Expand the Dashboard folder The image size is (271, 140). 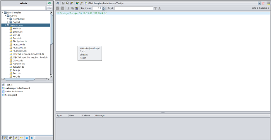(8, 19)
